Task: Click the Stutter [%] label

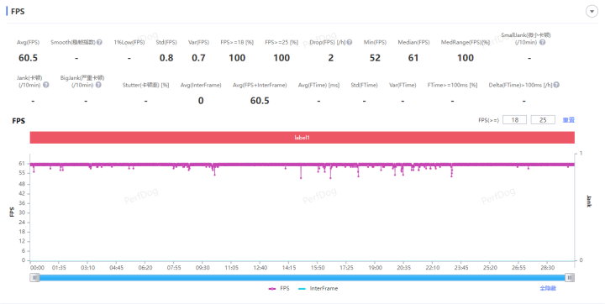Action: 146,85
